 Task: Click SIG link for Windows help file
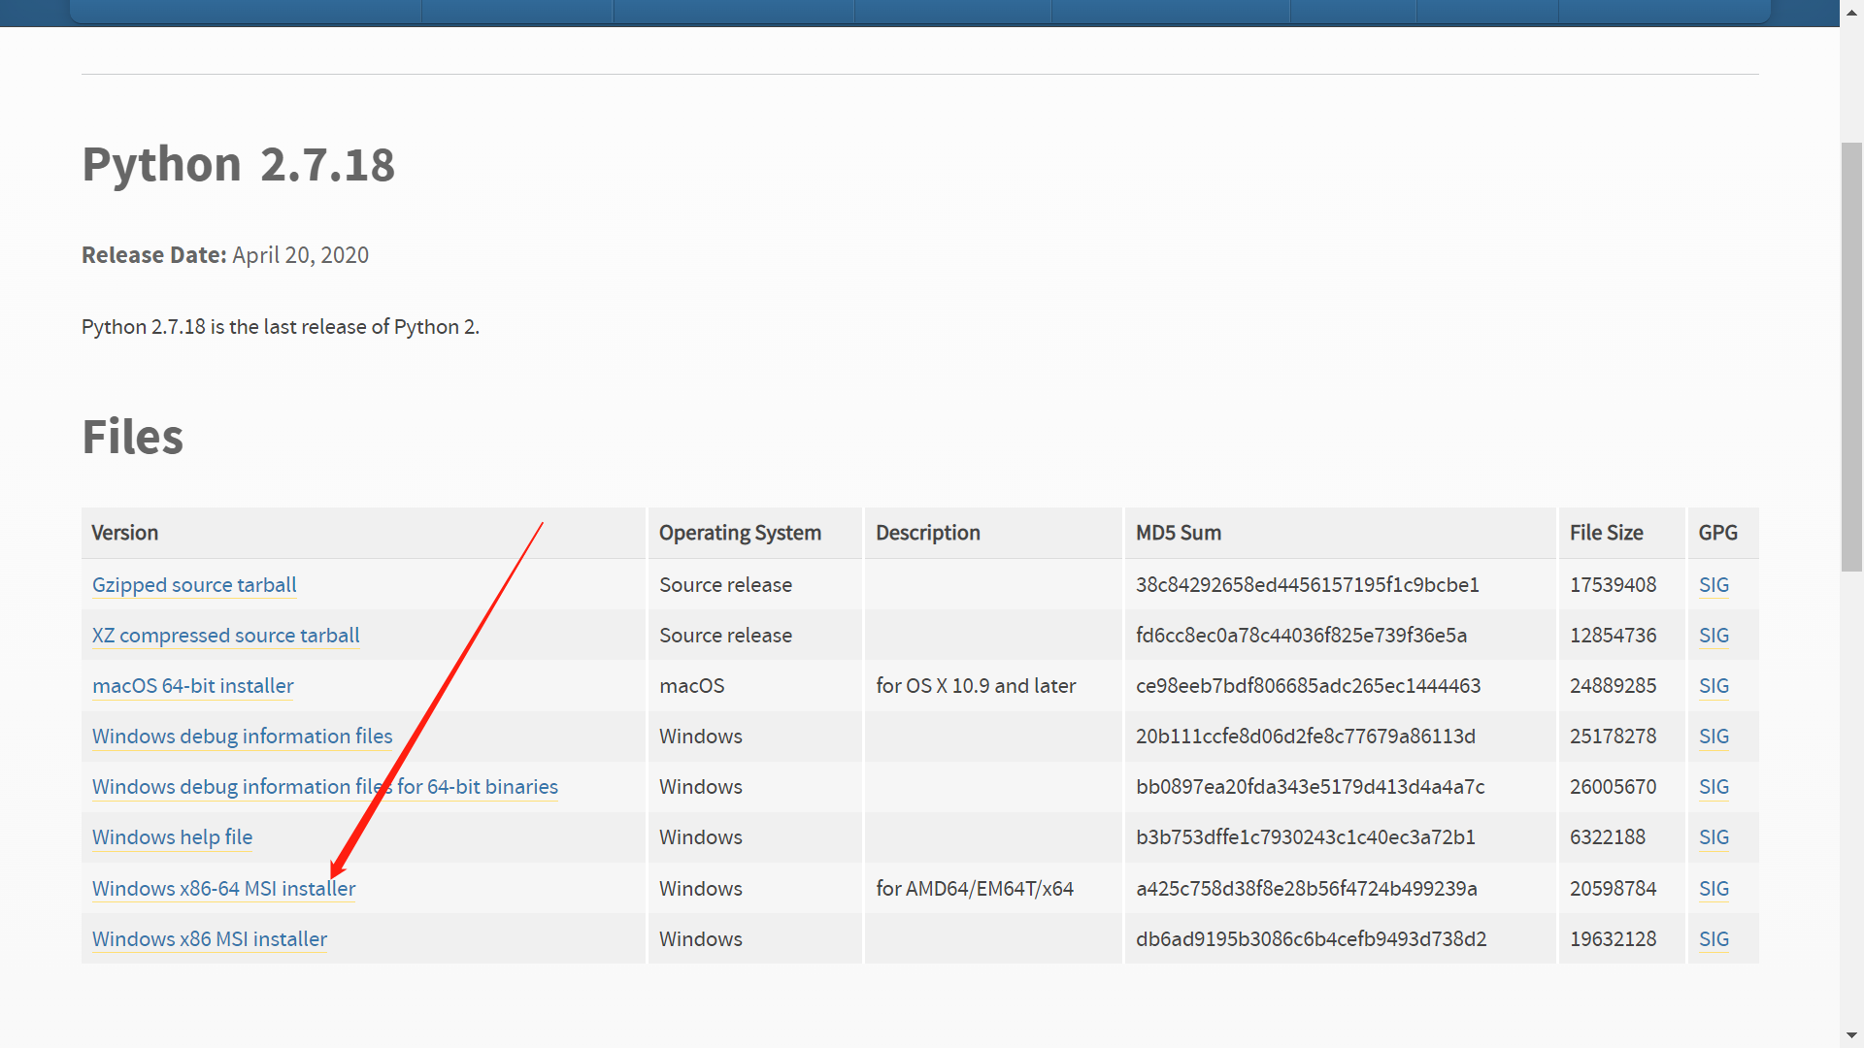(1714, 837)
